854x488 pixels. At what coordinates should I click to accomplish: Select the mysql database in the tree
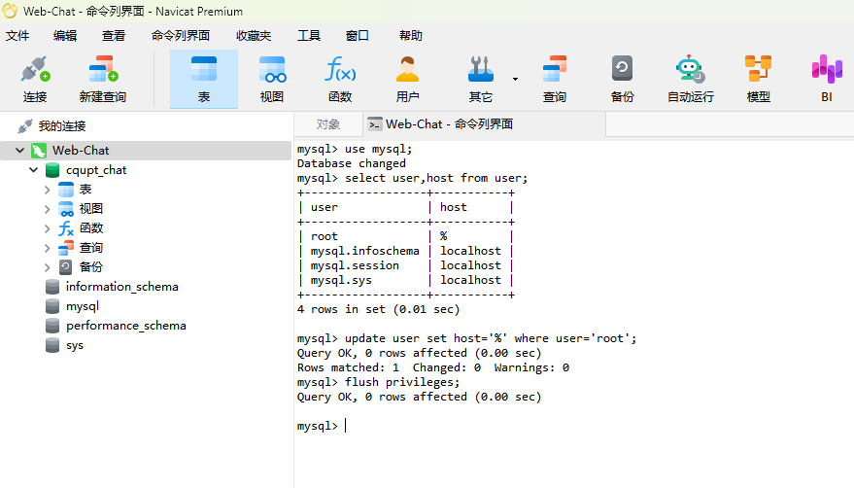coord(83,306)
